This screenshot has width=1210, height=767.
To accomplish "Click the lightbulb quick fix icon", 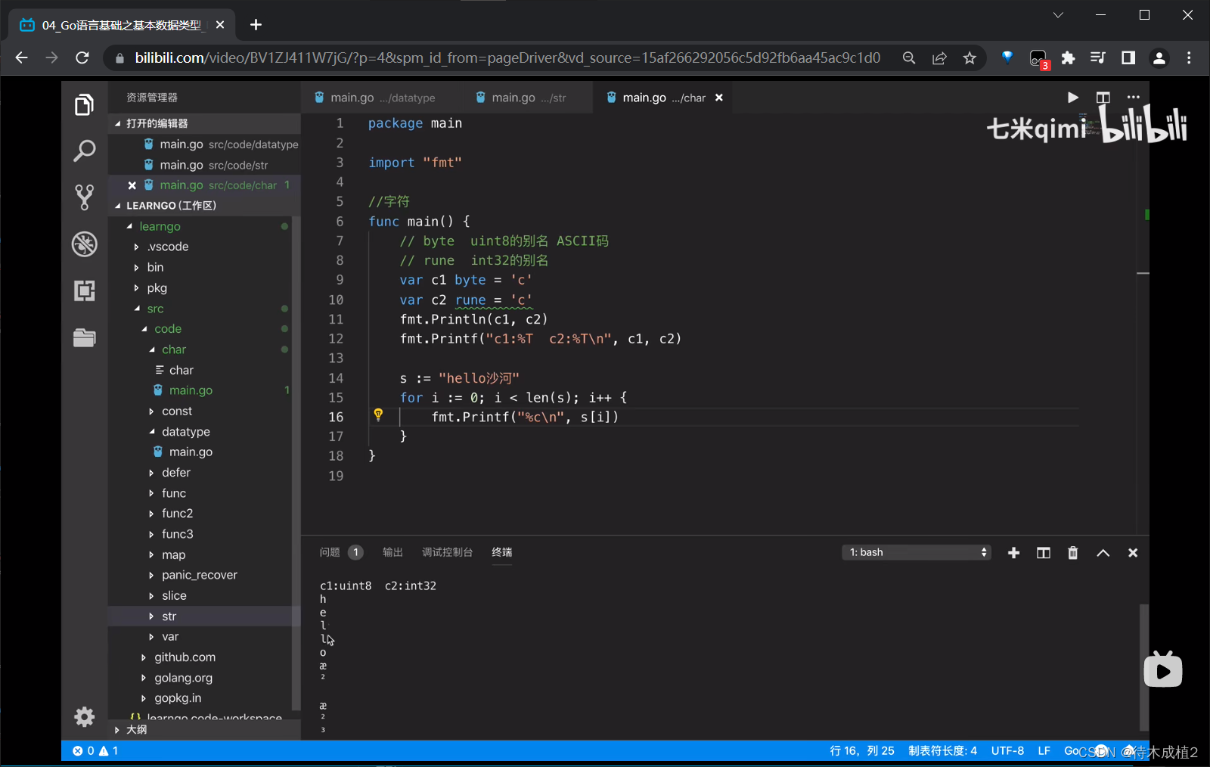I will 378,415.
